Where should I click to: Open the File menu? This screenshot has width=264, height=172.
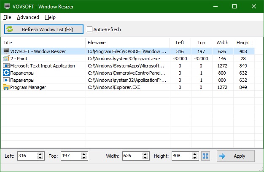[x=7, y=17]
